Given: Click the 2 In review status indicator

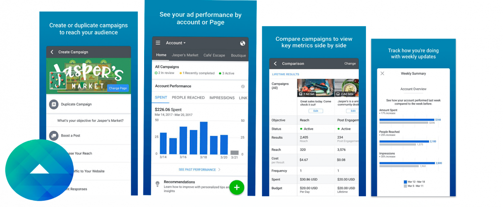Looking at the screenshot, I should pos(164,73).
